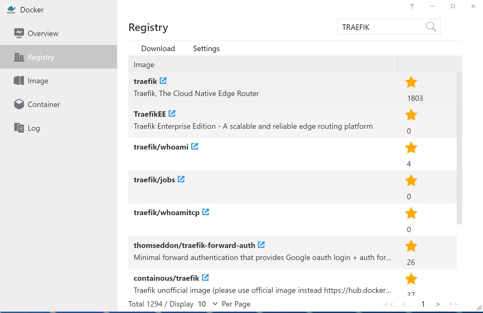Click the Minimal forward authentication description
Image resolution: width=483 pixels, height=313 pixels.
point(262,257)
